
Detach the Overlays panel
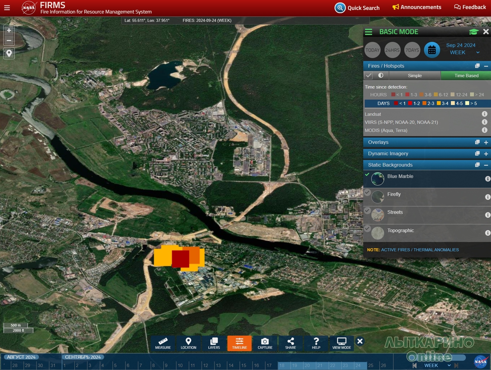(x=477, y=142)
